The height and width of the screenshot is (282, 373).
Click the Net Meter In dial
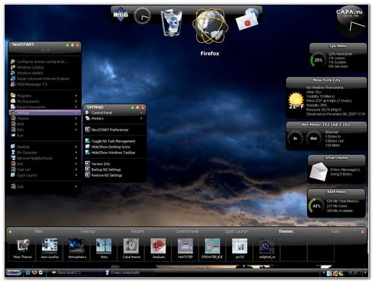coord(295,138)
